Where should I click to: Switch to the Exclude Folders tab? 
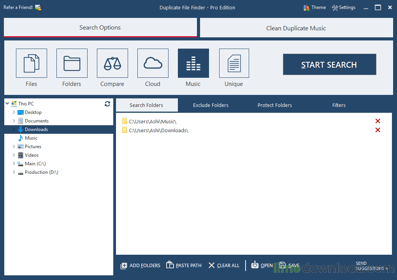(x=211, y=105)
